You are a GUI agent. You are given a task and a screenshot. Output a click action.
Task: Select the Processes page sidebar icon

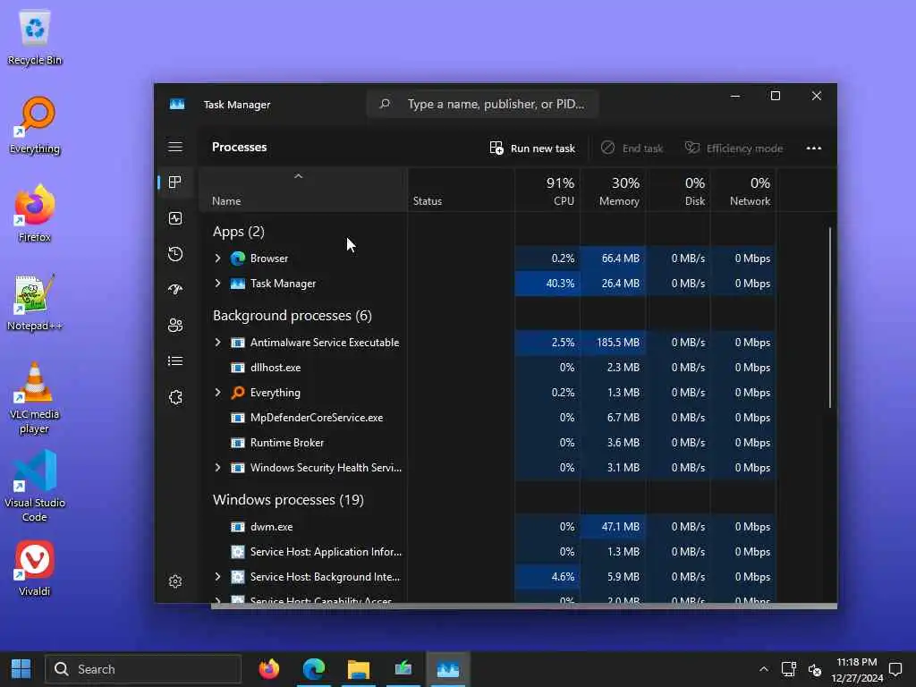click(x=174, y=182)
